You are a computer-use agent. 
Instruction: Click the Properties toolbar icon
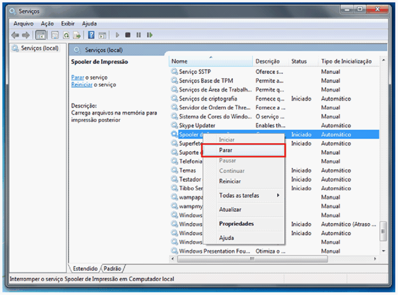click(55, 35)
